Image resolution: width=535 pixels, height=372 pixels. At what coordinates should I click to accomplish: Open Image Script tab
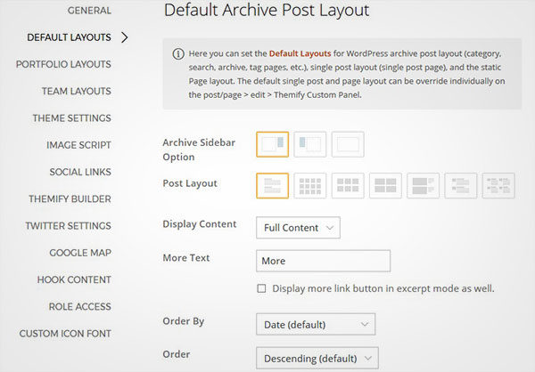coord(78,145)
